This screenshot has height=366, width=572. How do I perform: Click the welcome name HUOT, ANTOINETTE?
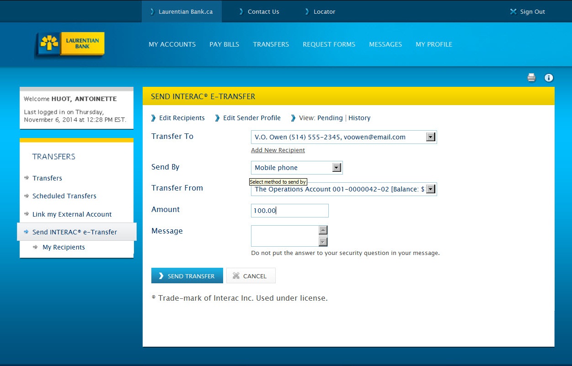[x=84, y=99]
